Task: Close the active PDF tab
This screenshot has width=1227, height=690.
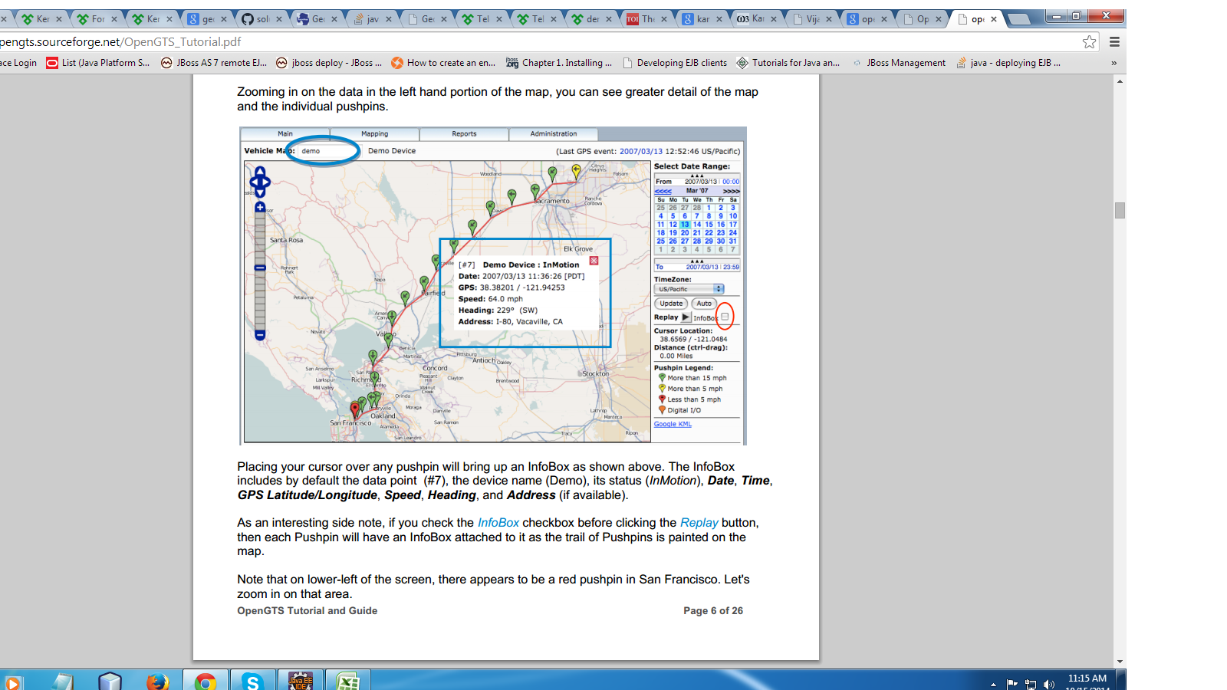Action: tap(994, 19)
